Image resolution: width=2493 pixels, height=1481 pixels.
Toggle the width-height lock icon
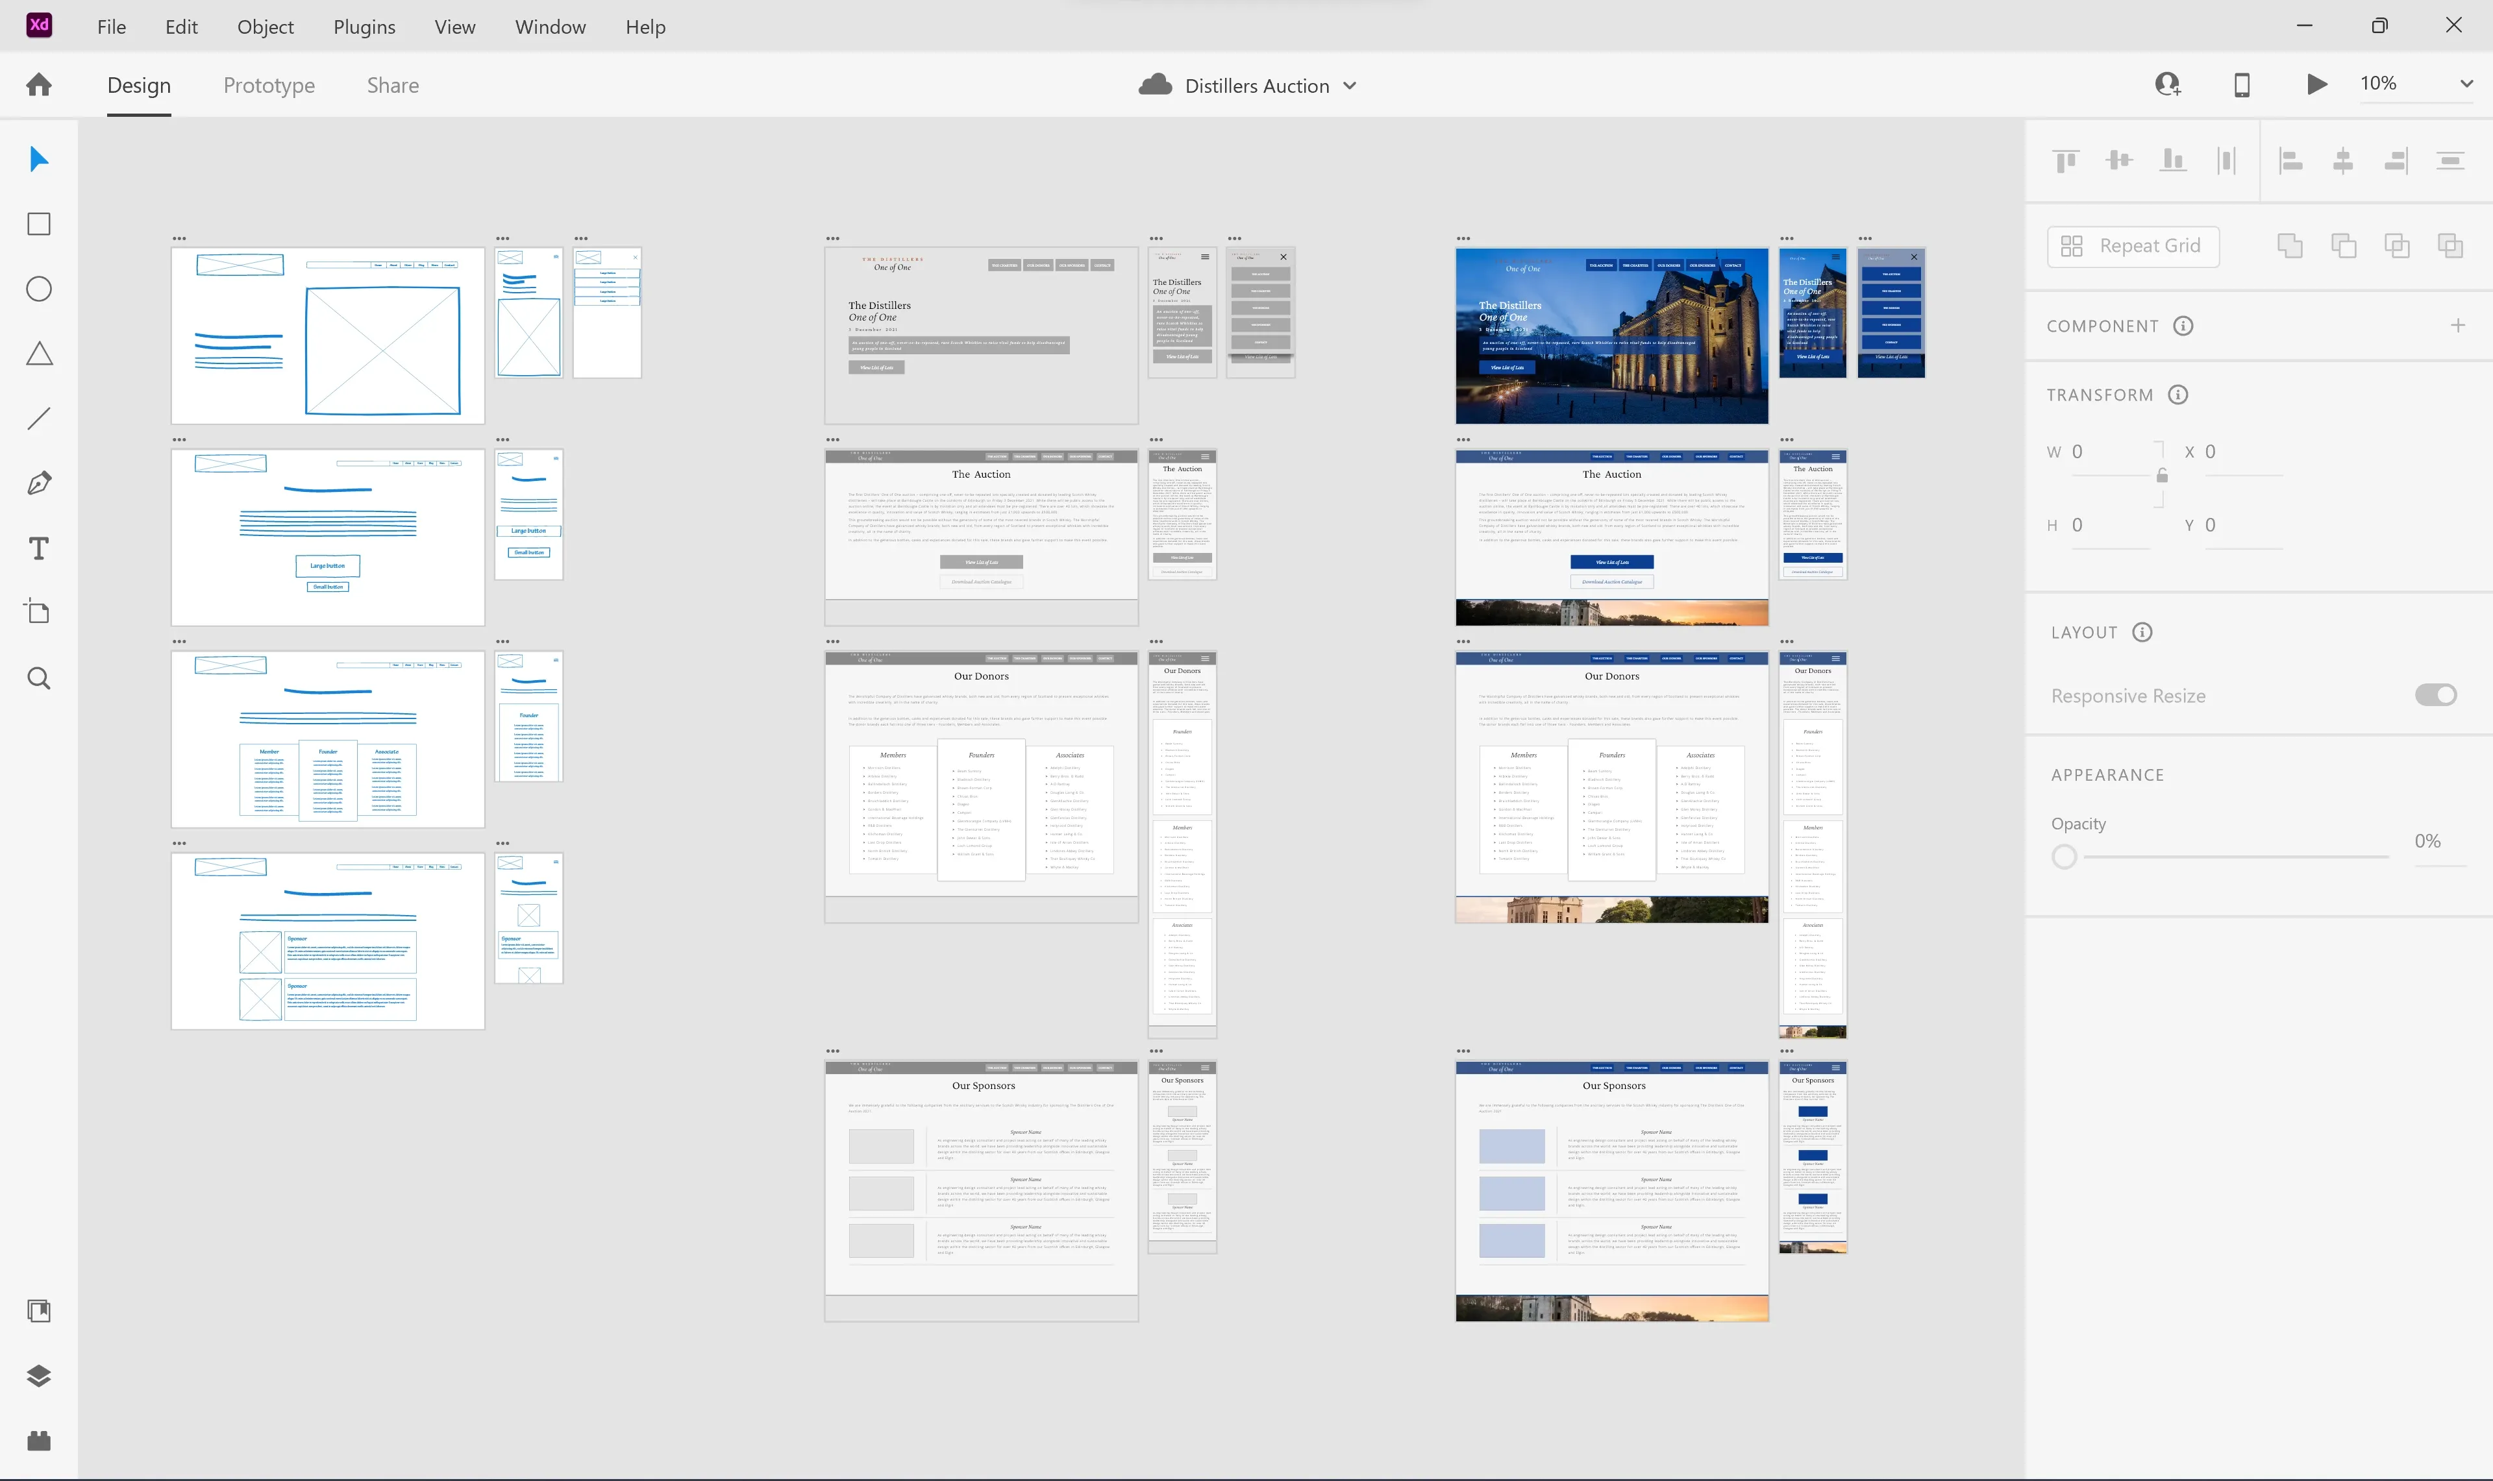coord(2162,476)
